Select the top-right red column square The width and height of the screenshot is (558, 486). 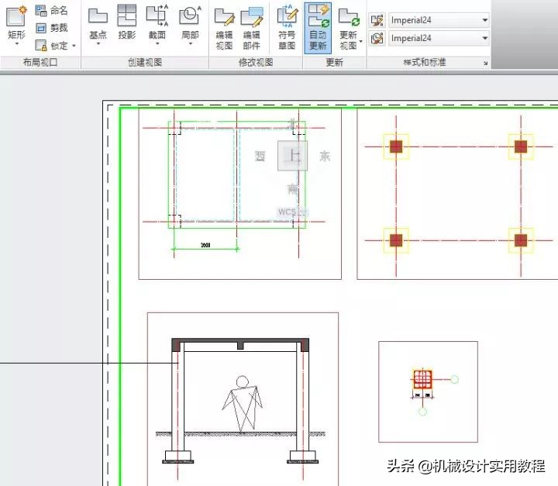pos(521,146)
